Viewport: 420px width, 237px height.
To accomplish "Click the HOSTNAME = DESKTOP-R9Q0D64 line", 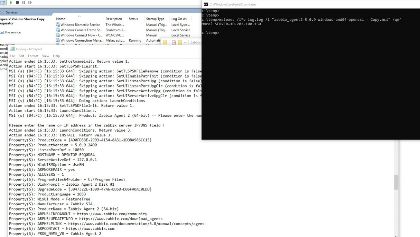I will pyautogui.click(x=52, y=155).
